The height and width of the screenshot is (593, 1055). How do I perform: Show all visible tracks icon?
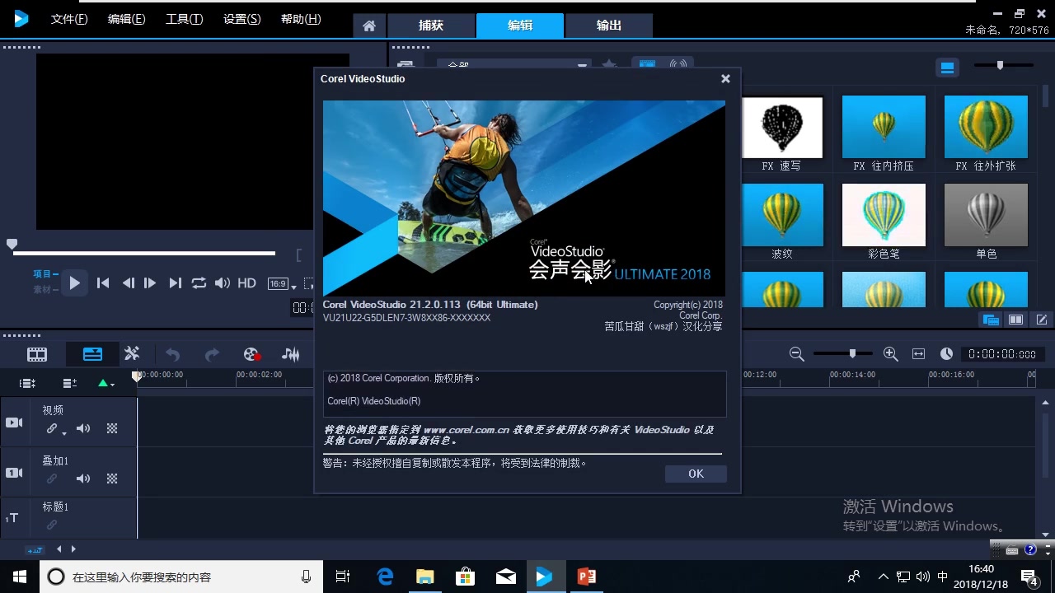pyautogui.click(x=27, y=383)
